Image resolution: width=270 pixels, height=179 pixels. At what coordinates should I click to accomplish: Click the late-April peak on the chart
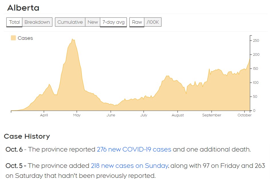[73, 39]
